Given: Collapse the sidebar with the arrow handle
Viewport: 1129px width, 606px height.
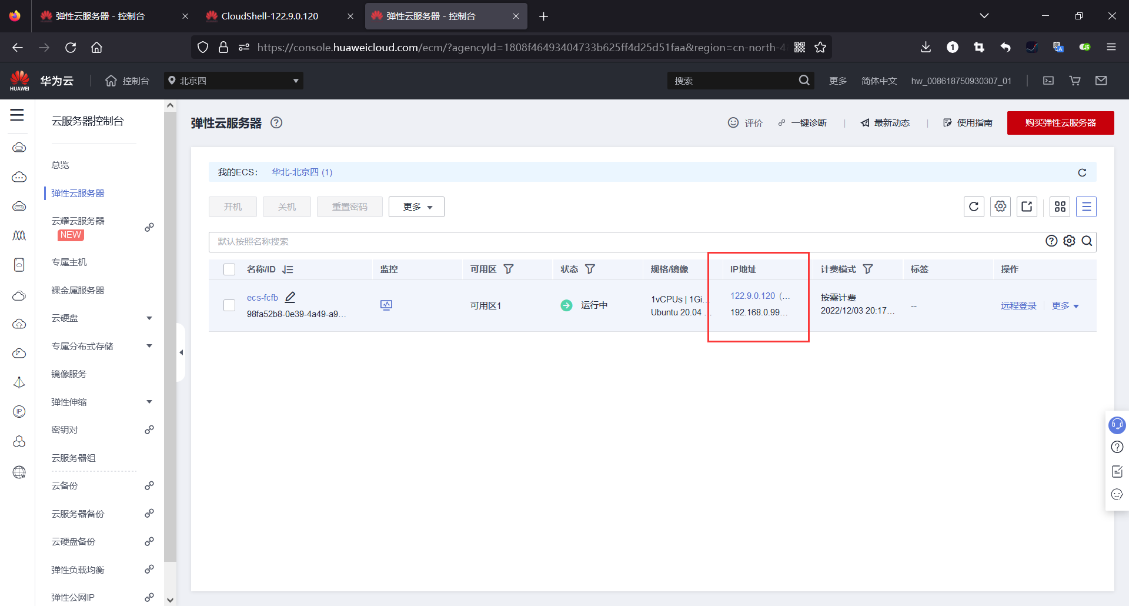Looking at the screenshot, I should tap(181, 352).
